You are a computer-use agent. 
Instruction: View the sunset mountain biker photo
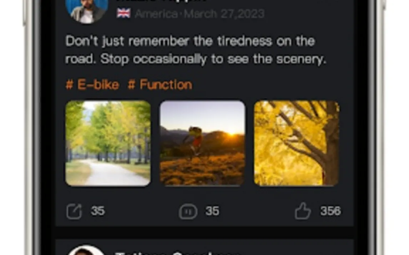click(202, 144)
